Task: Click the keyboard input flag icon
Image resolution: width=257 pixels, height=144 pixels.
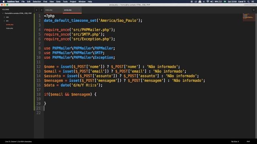Action: click(x=225, y=2)
